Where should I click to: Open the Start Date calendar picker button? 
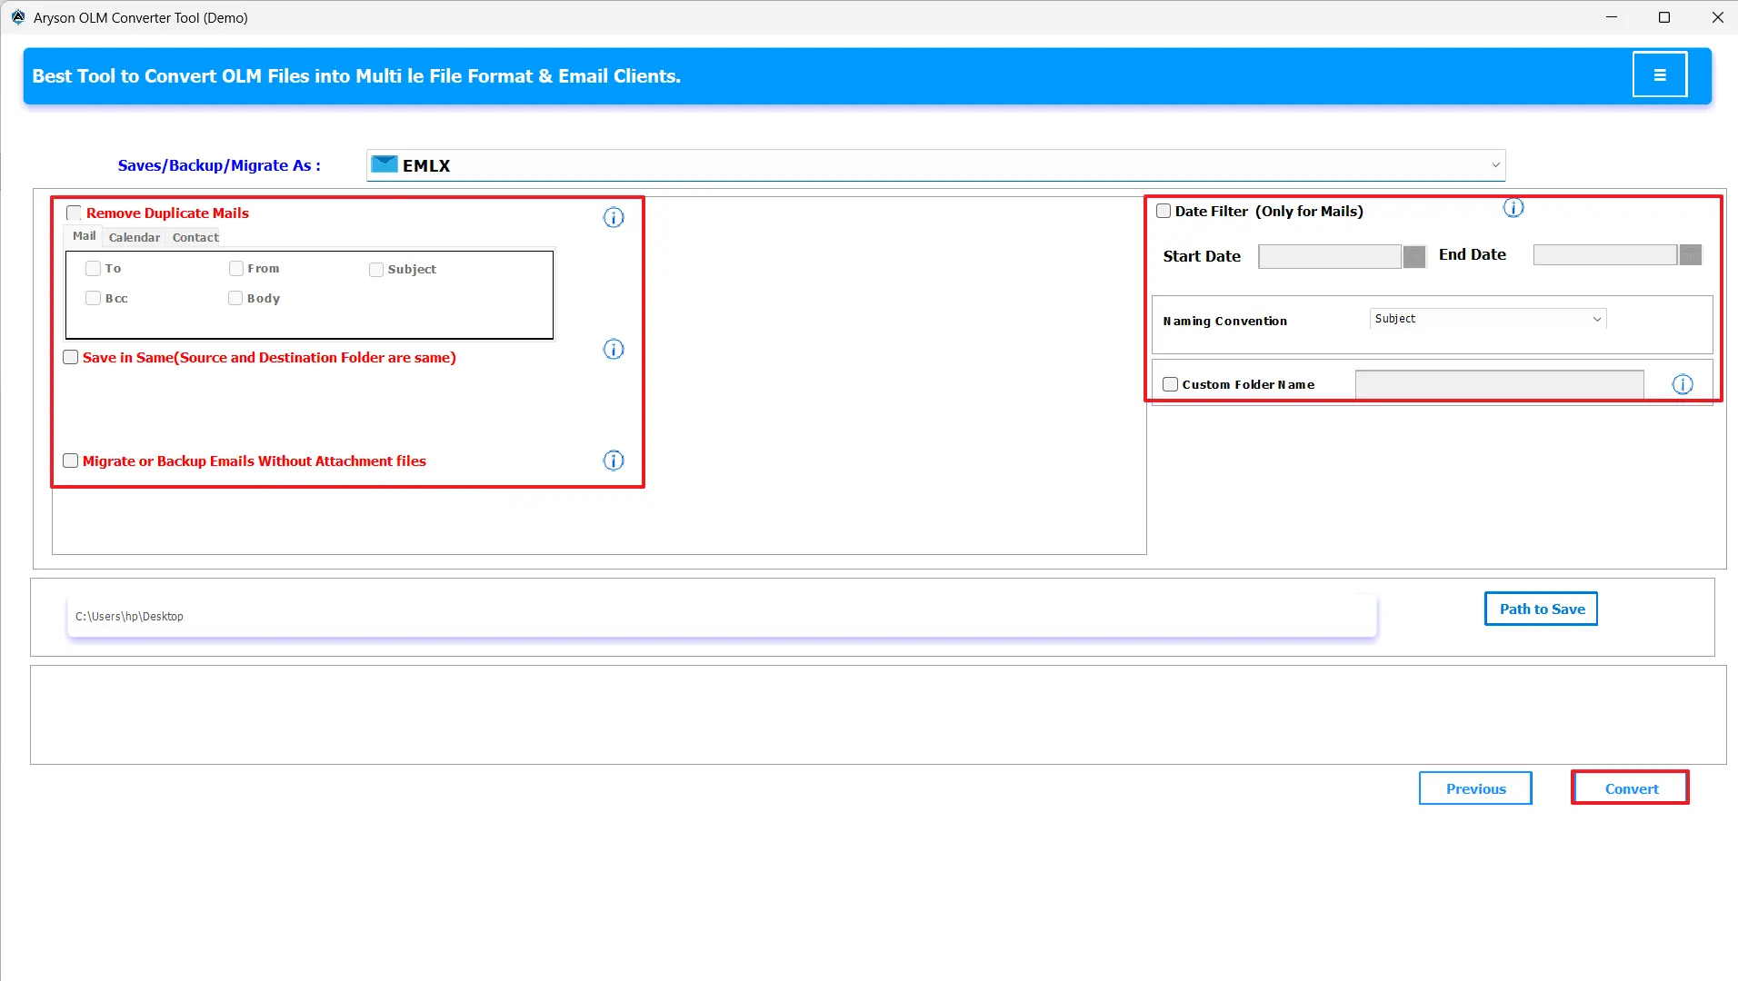click(1414, 256)
